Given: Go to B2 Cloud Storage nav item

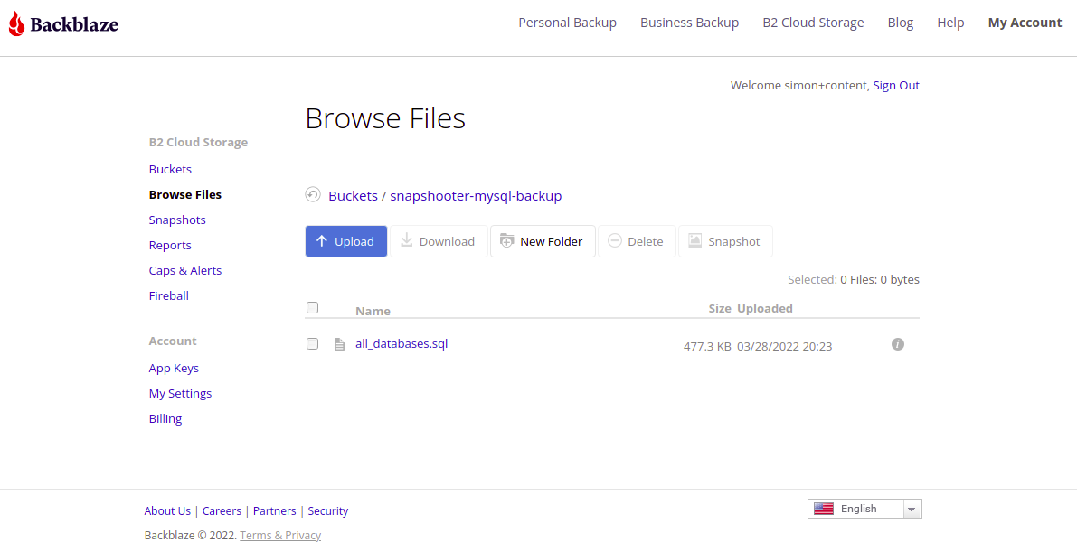Looking at the screenshot, I should click(x=813, y=23).
